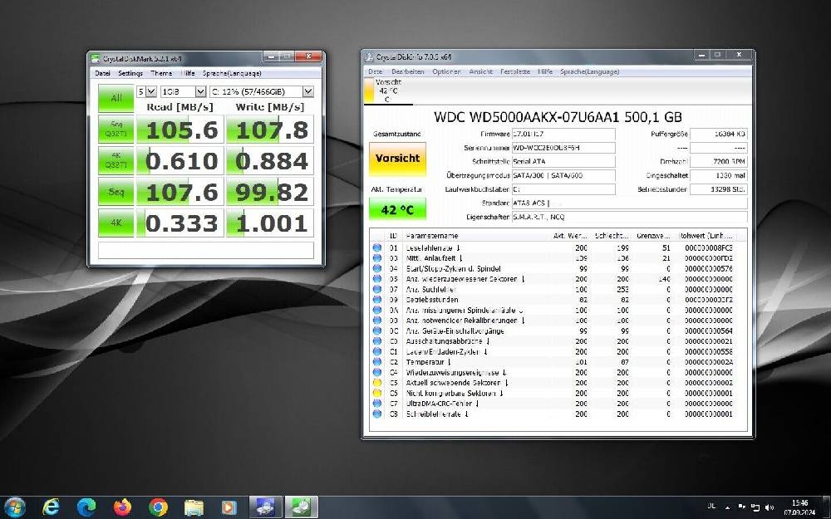Click yellow warning icon for Aktuell schwebende Sektoren

coord(376,383)
